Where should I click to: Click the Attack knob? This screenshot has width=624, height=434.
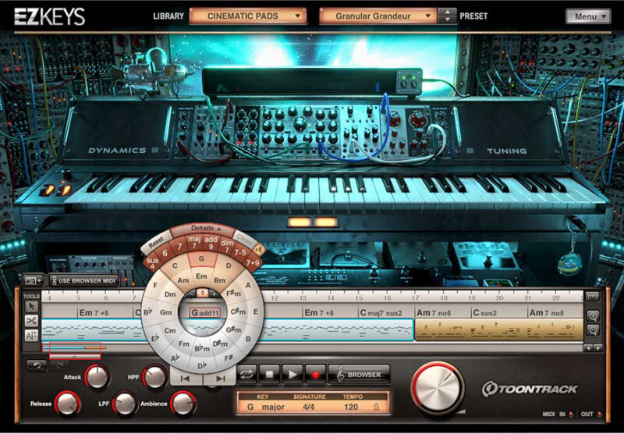97,376
